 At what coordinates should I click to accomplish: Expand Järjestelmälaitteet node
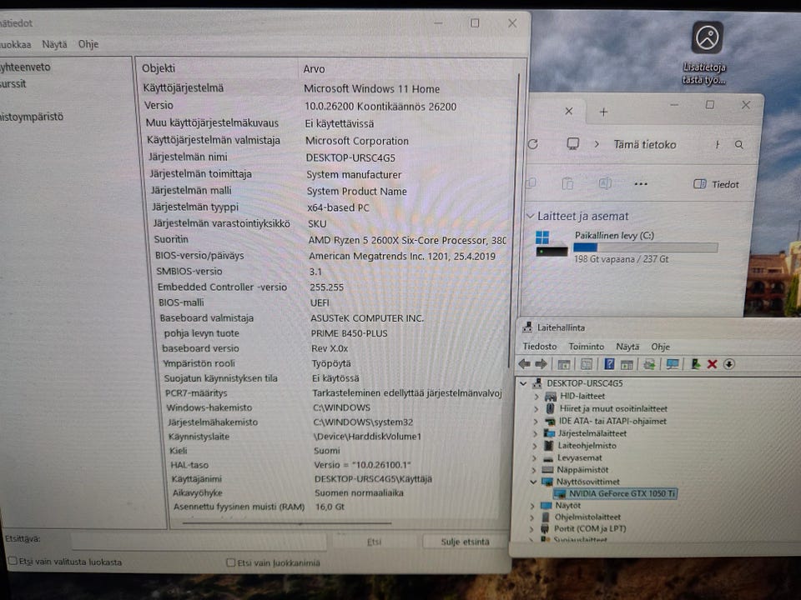[x=535, y=433]
